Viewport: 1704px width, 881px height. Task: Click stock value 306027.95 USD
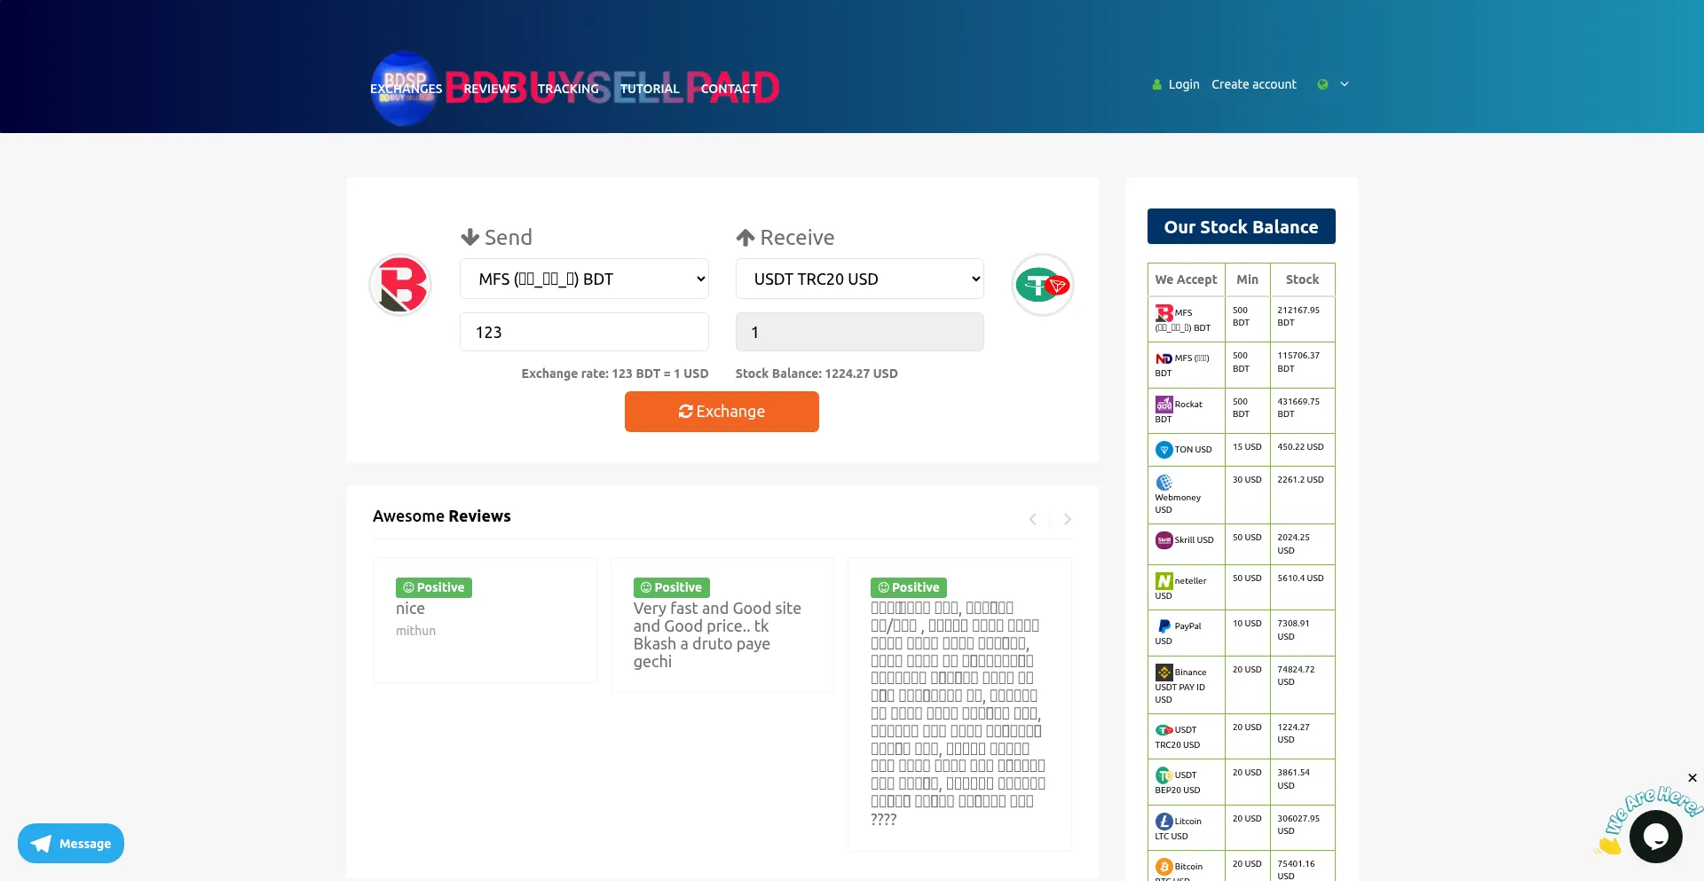1298,825
